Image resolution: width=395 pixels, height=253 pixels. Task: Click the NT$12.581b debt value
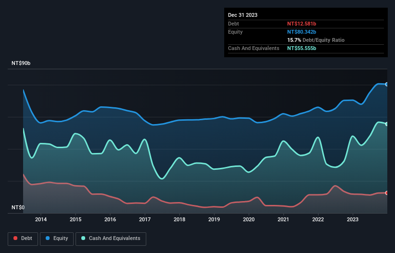click(302, 24)
